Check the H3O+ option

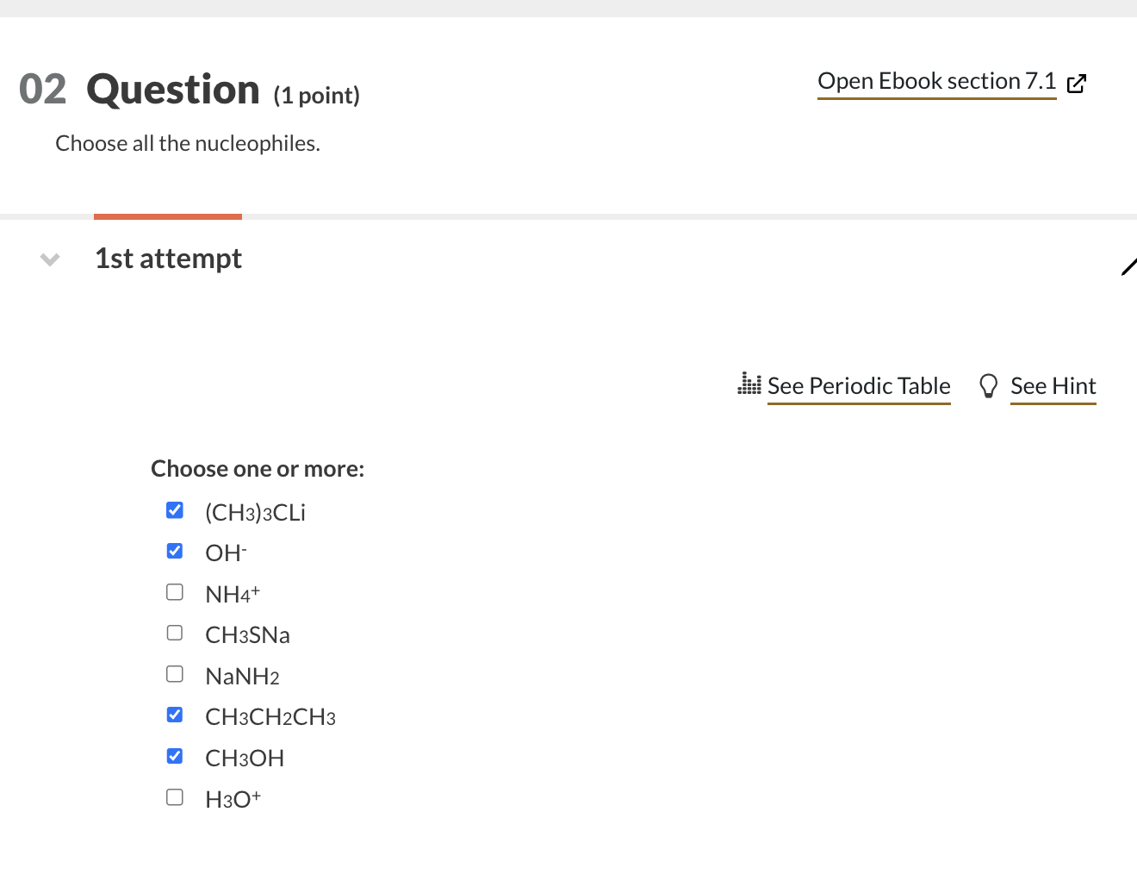click(x=175, y=796)
